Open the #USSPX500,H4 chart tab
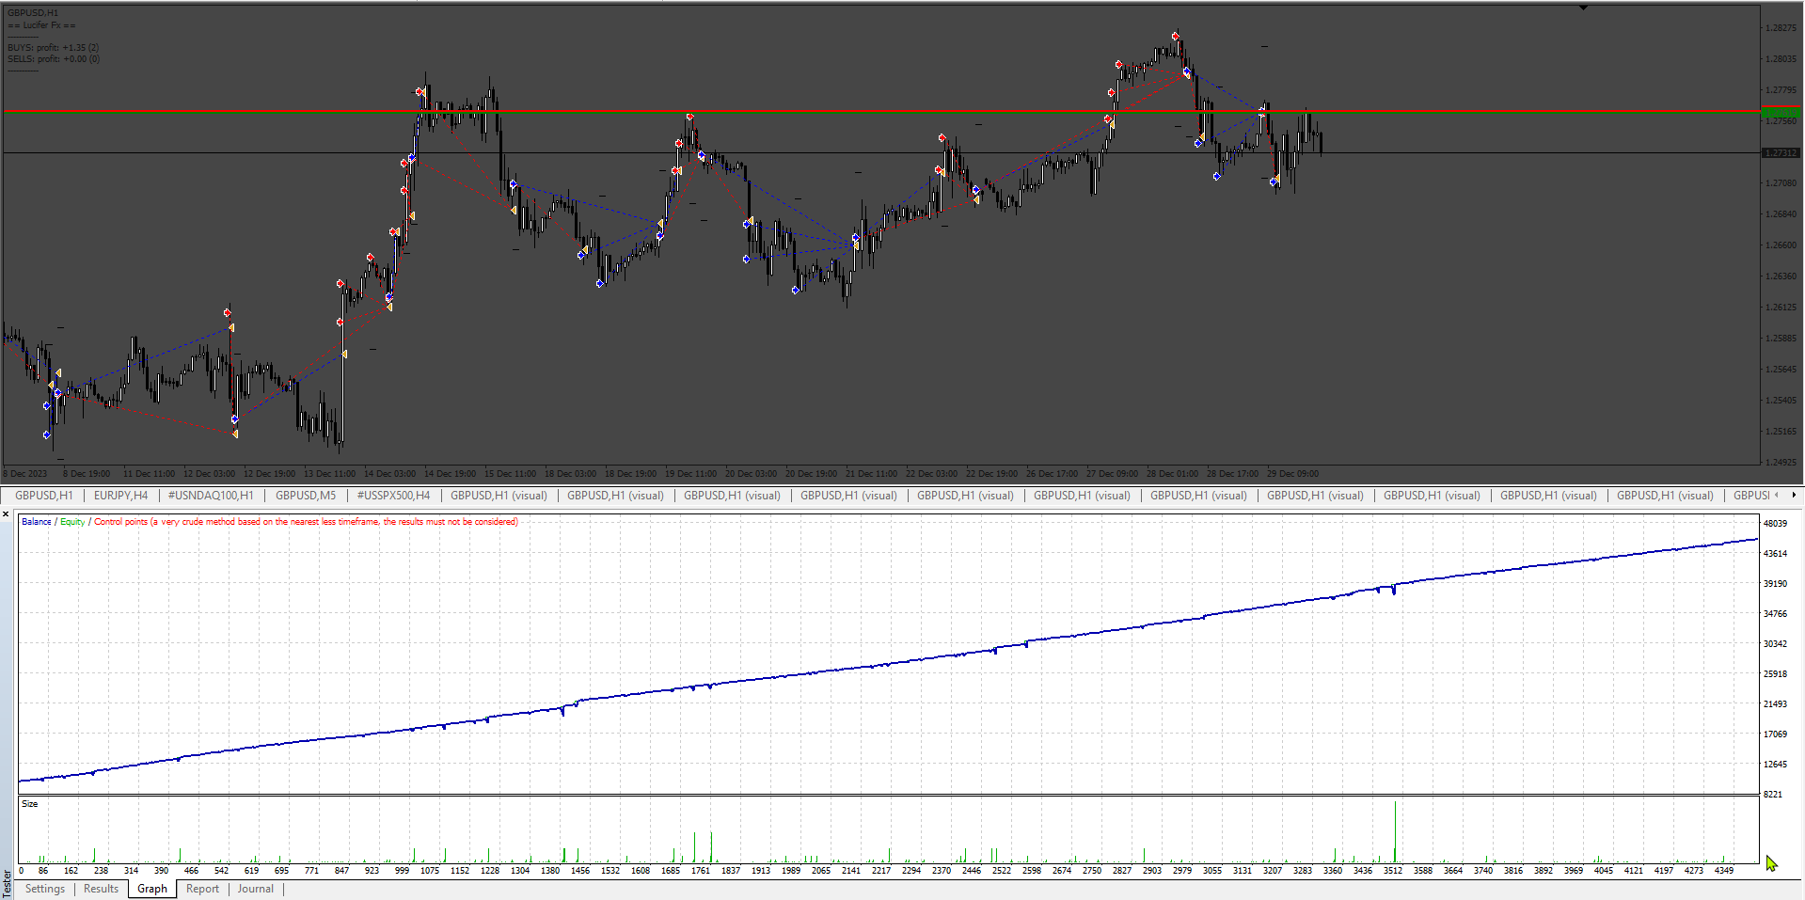The height and width of the screenshot is (900, 1805). tap(393, 496)
